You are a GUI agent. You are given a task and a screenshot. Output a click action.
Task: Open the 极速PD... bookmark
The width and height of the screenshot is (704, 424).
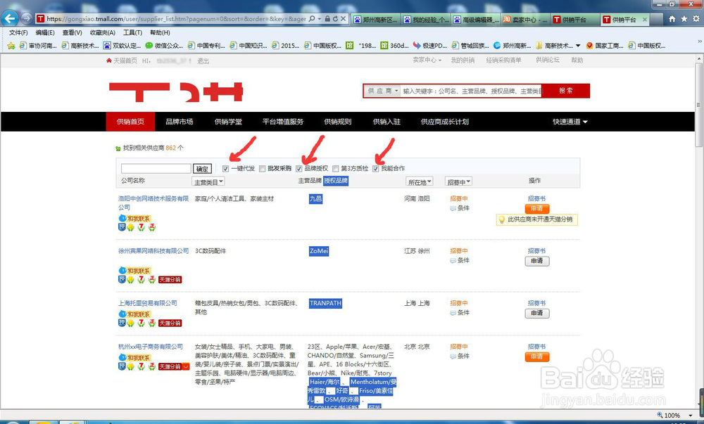click(x=429, y=46)
